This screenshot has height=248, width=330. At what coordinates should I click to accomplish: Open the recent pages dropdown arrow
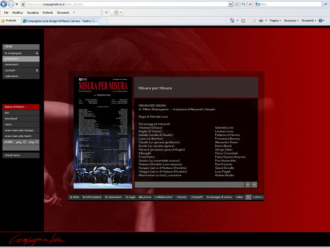tap(17, 4)
